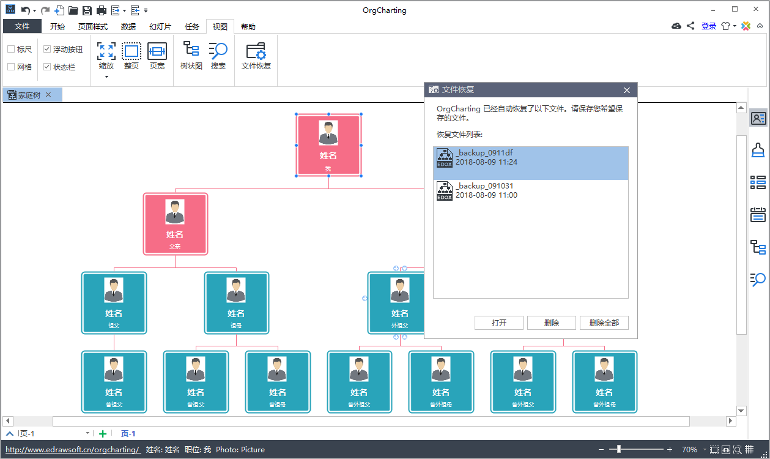Select the 父亲 node in the chart

pyautogui.click(x=176, y=224)
